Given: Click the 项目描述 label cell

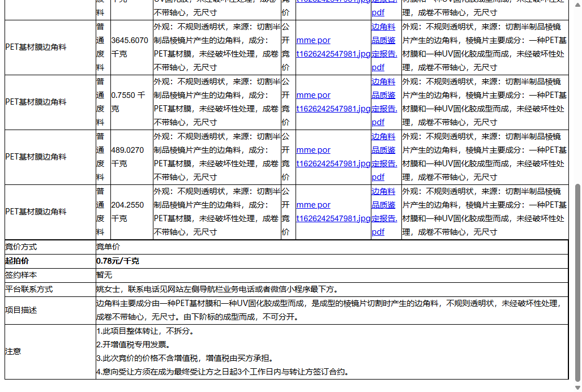Looking at the screenshot, I should pos(50,311).
